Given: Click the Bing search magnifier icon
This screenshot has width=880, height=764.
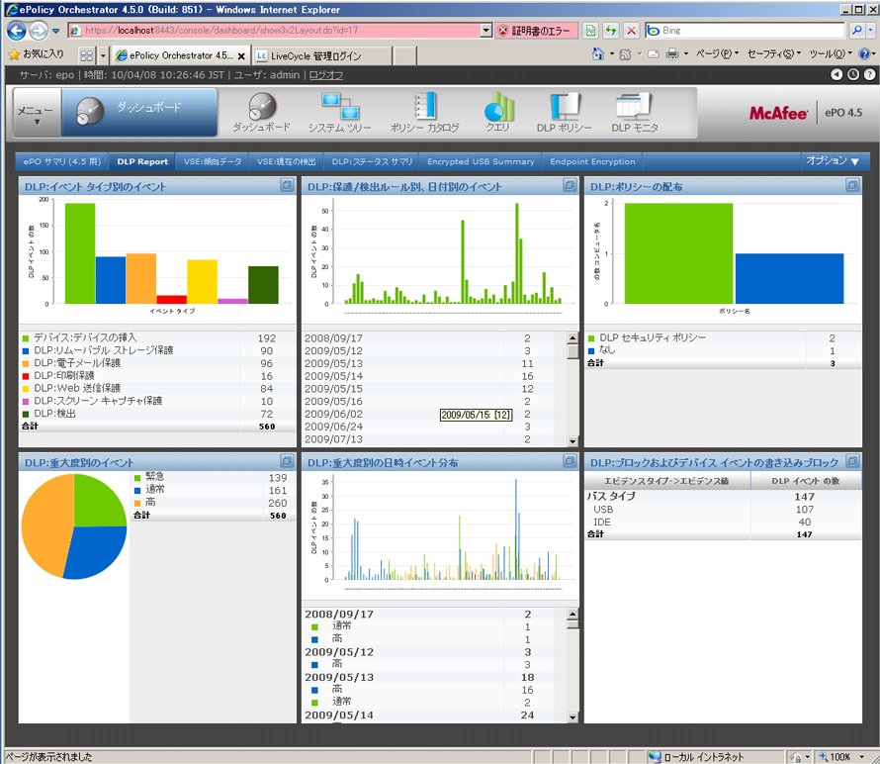Looking at the screenshot, I should [x=856, y=31].
